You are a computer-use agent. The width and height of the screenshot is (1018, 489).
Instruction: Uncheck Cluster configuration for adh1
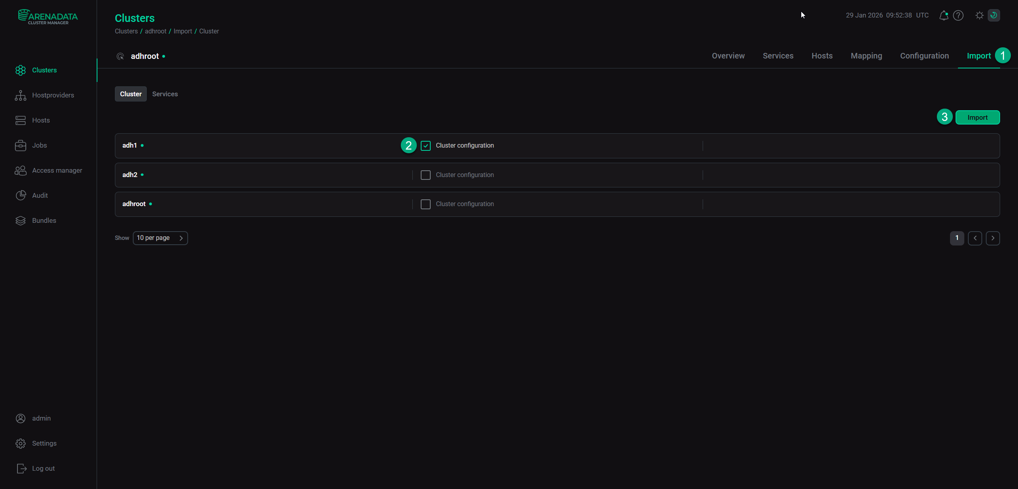425,146
